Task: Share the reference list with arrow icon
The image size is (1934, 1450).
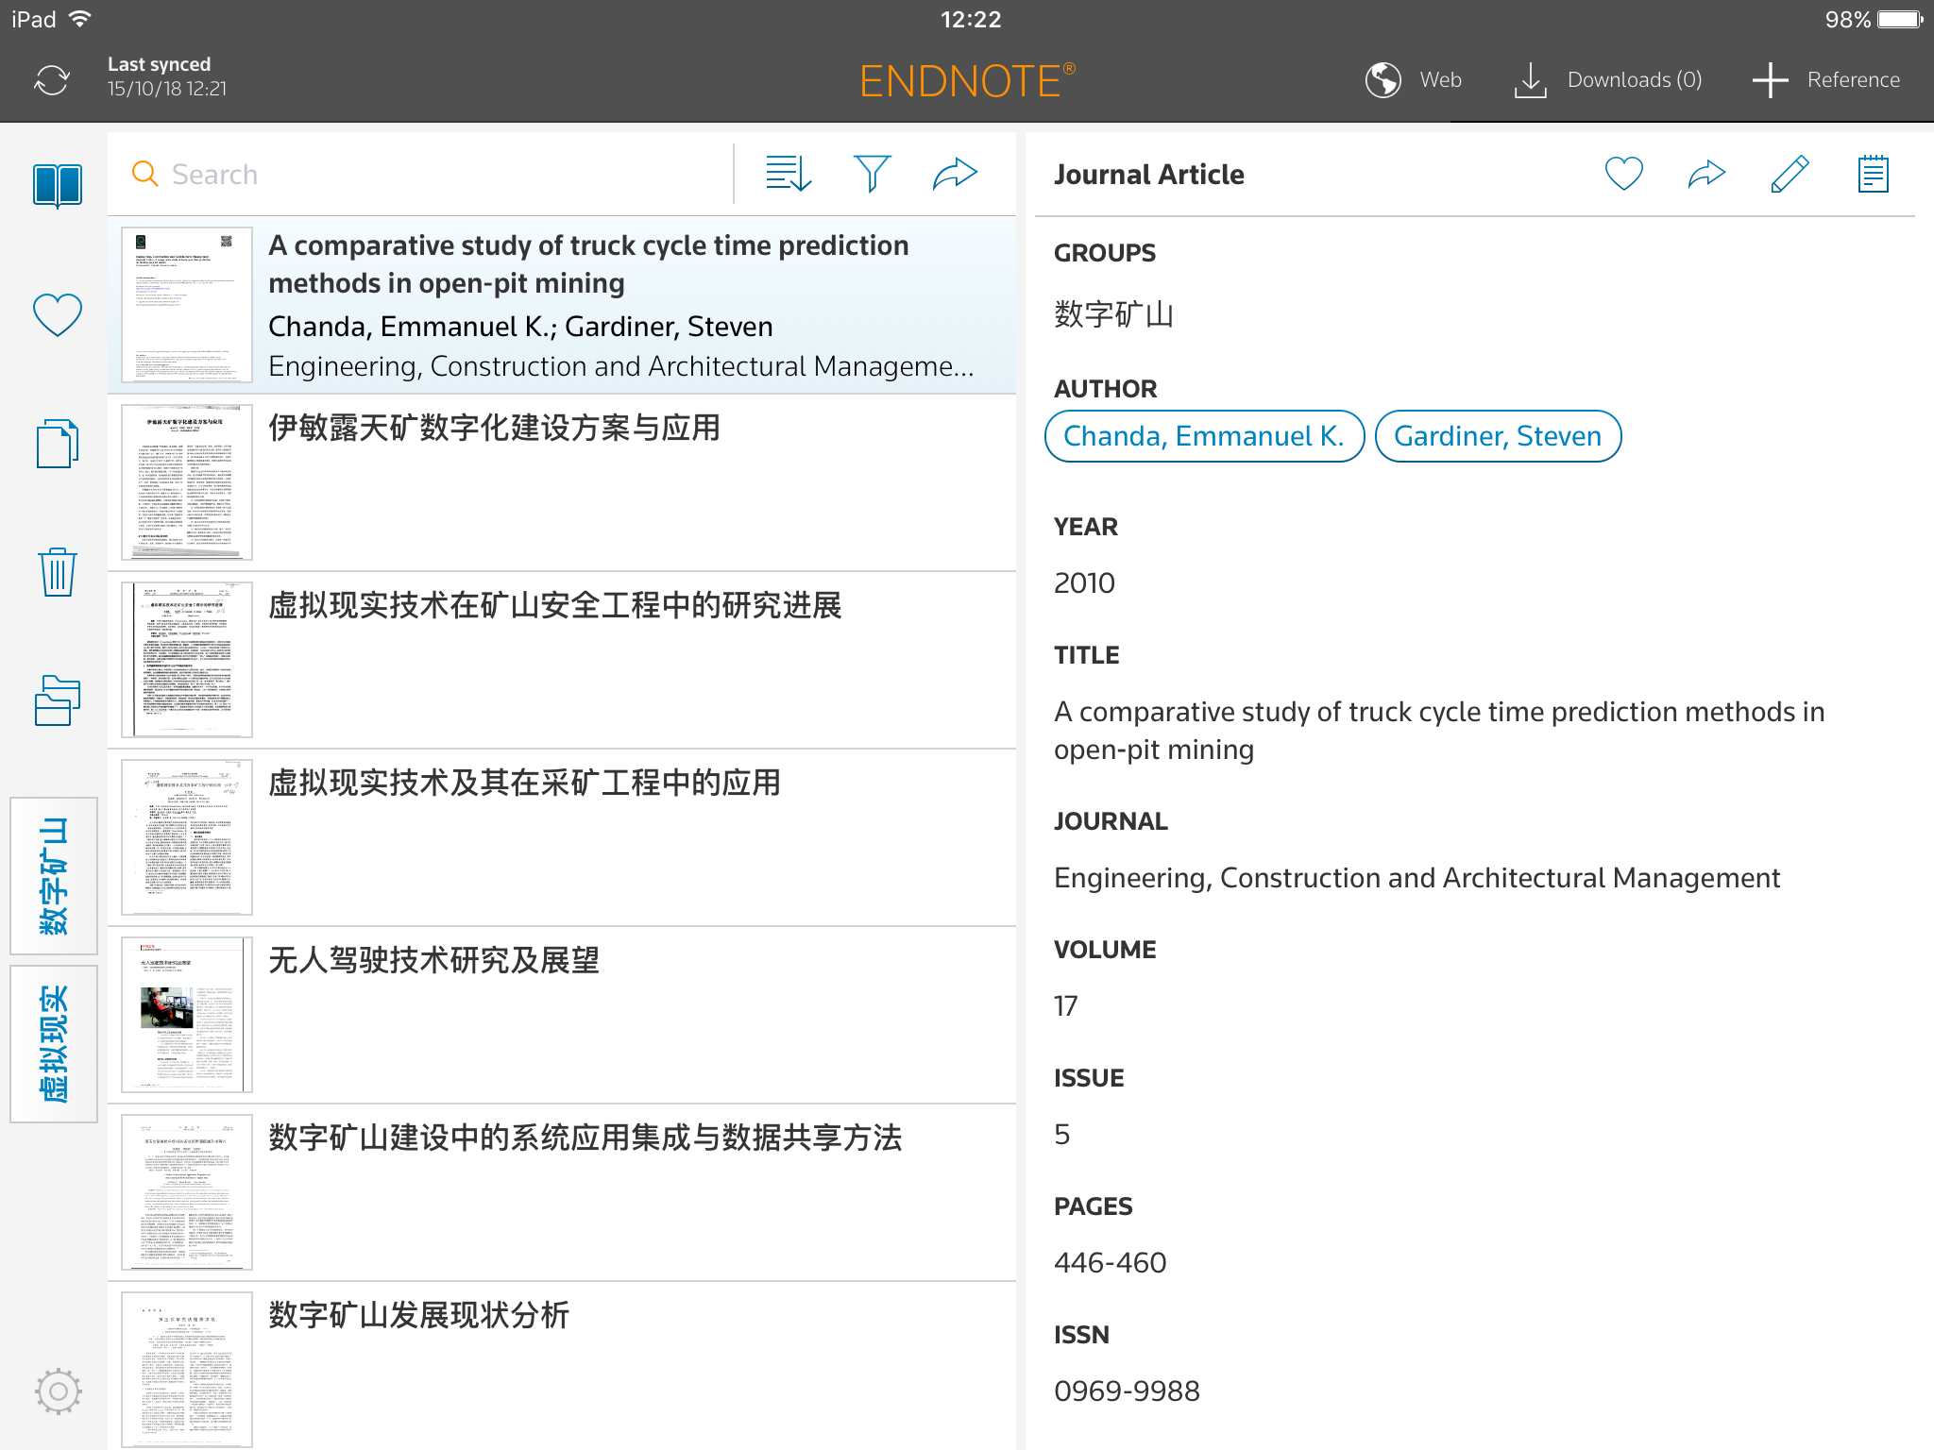Action: [954, 174]
